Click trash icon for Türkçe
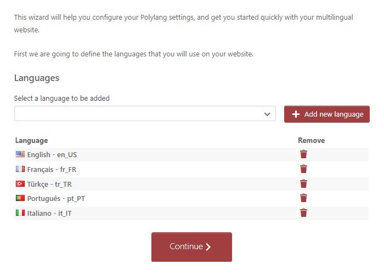This screenshot has height=276, width=384. point(303,184)
